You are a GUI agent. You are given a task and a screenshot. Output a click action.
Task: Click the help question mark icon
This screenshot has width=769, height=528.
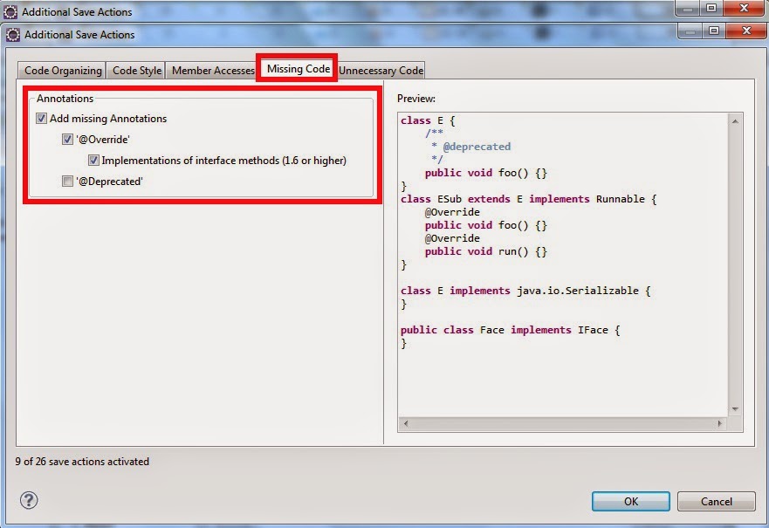(x=30, y=500)
